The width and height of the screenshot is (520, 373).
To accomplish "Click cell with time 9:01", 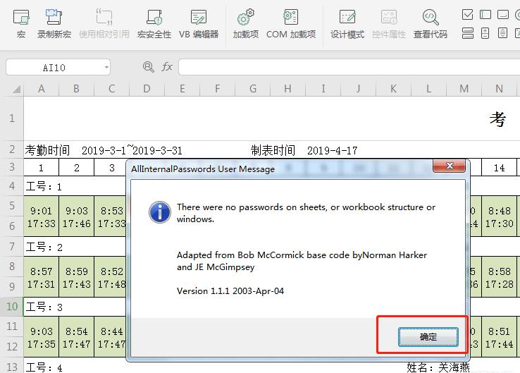I will pos(41,211).
